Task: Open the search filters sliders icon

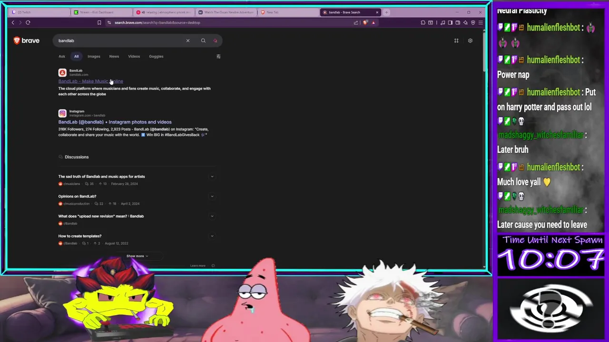Action: pyautogui.click(x=218, y=56)
